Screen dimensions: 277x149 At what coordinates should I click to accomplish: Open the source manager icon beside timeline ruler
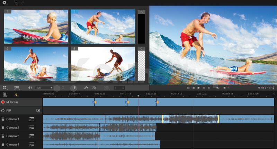[5, 95]
